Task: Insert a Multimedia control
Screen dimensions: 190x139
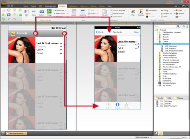Action: click(x=151, y=11)
